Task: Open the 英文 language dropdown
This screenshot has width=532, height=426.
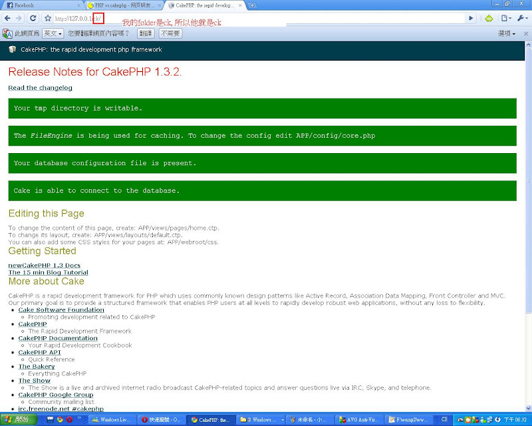Action: coord(53,33)
